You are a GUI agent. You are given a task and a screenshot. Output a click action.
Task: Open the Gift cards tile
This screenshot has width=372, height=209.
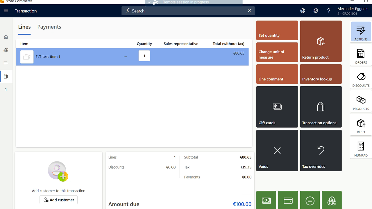coord(277,107)
